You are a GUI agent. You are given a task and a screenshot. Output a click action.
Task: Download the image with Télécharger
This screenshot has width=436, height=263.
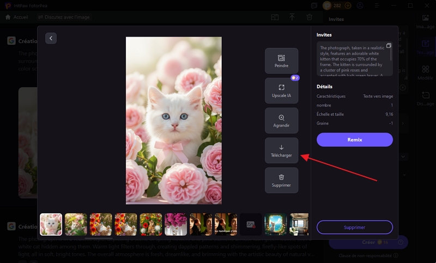[x=281, y=151]
